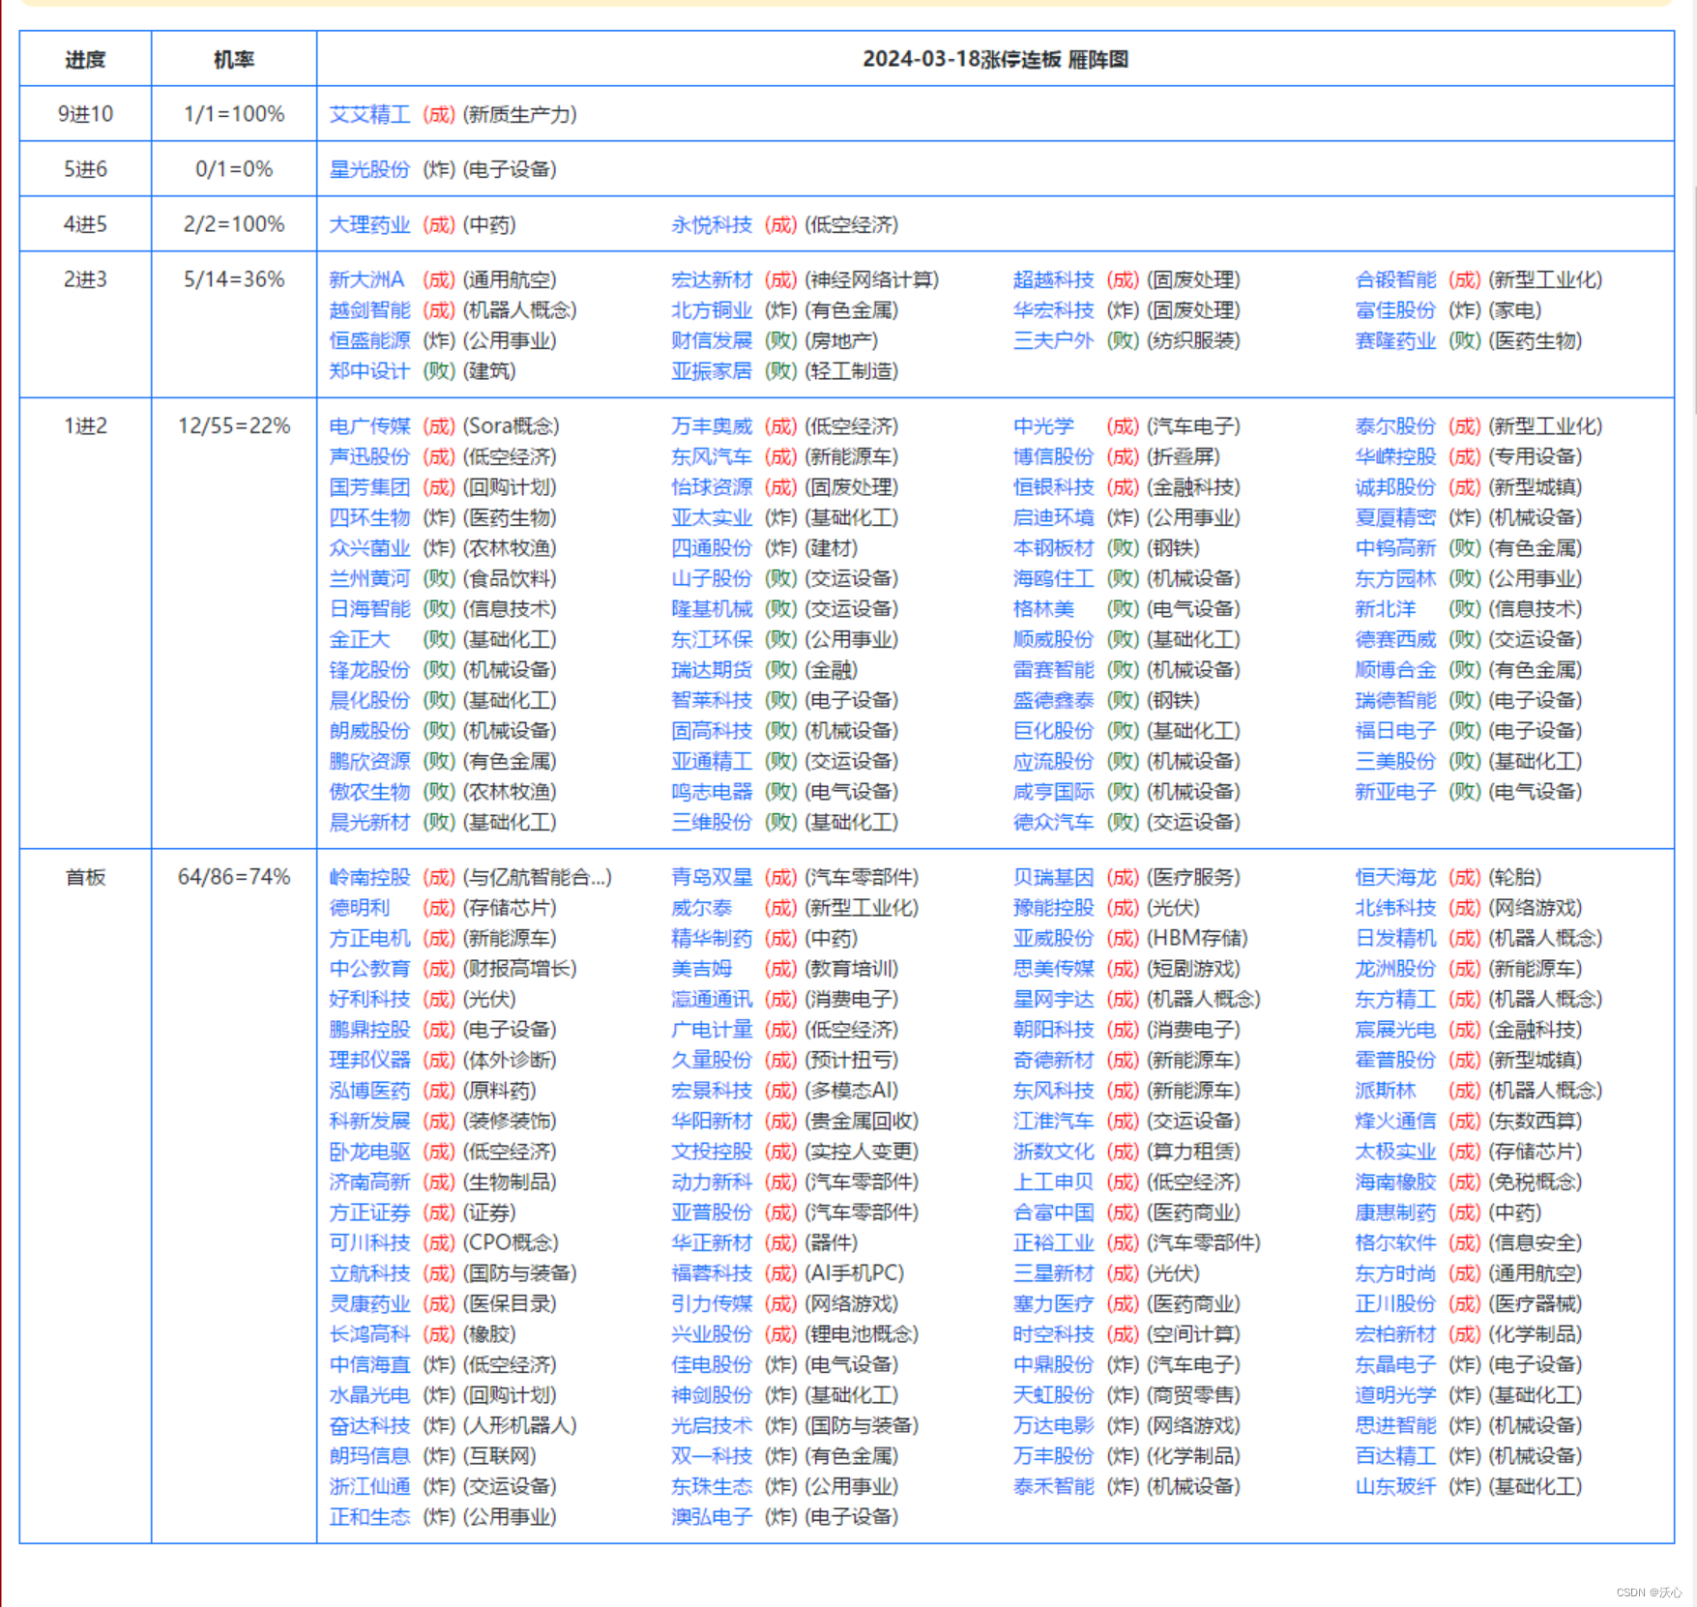Click the 永悦科技 link
1697x1607 pixels.
pos(712,224)
